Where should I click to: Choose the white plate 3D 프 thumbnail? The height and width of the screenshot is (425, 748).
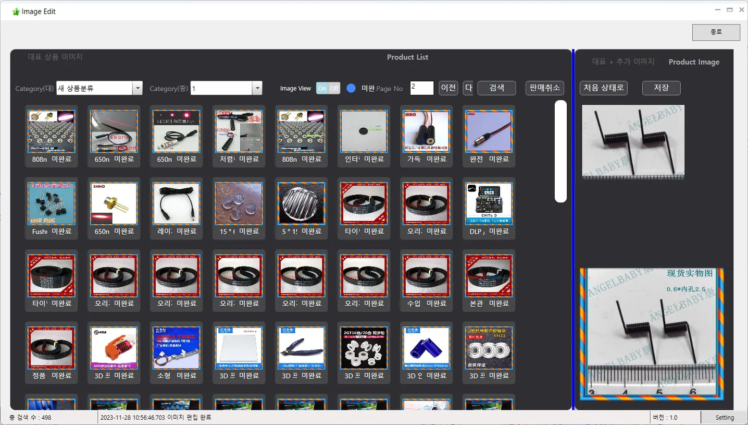(239, 348)
